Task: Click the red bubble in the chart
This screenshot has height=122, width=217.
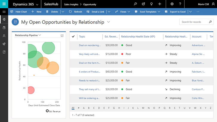Action: (x=31, y=90)
